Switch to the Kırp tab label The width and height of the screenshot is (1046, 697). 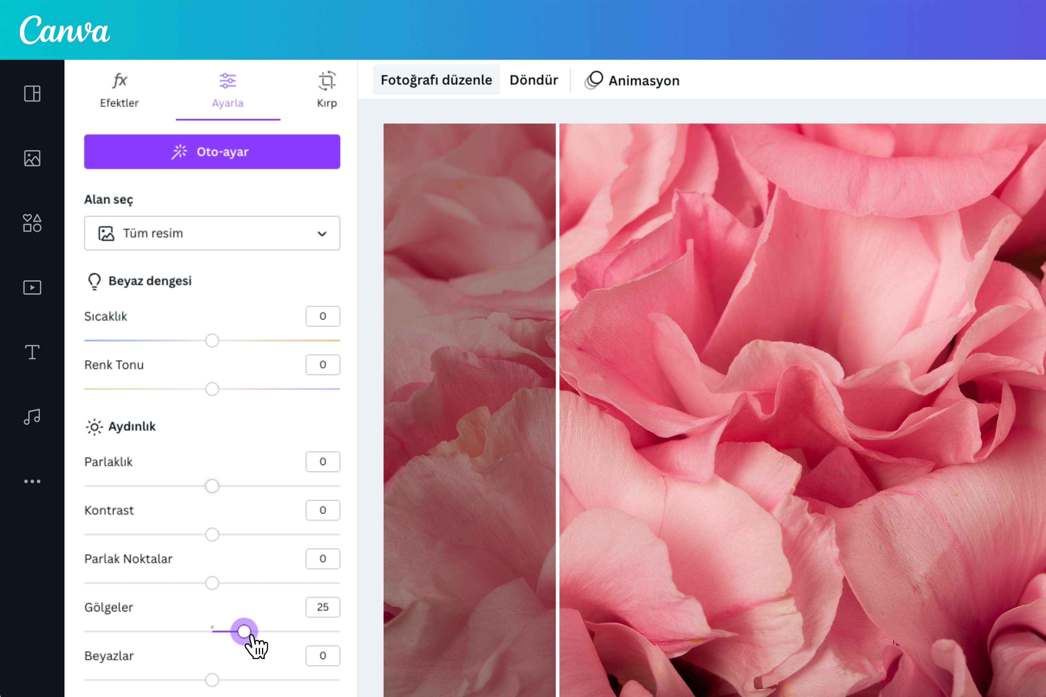coord(327,103)
